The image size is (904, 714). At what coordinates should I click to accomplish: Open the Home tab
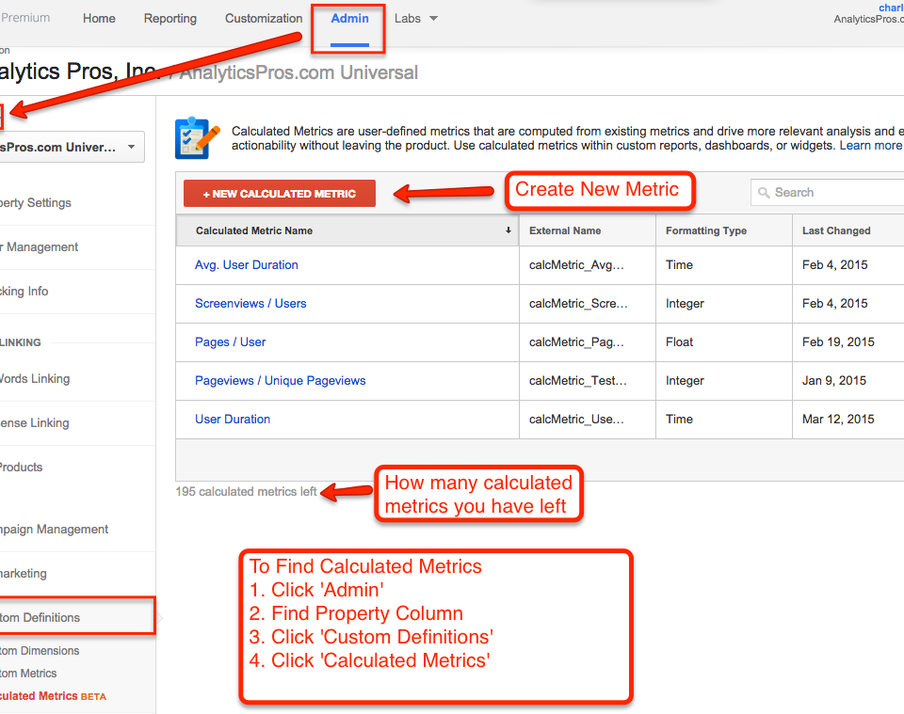(99, 19)
